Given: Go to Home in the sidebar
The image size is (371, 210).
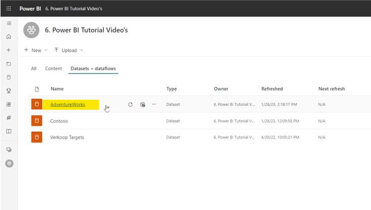Looking at the screenshot, I should (x=9, y=37).
